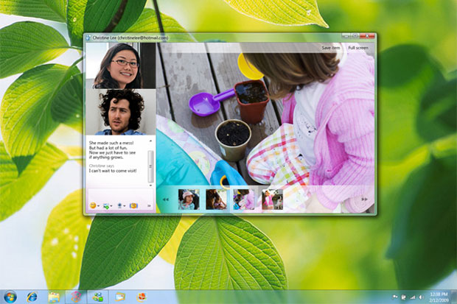The height and width of the screenshot is (304, 457).
Task: Click the orange photo sharing icon in chat toolbar
Action: click(x=133, y=205)
